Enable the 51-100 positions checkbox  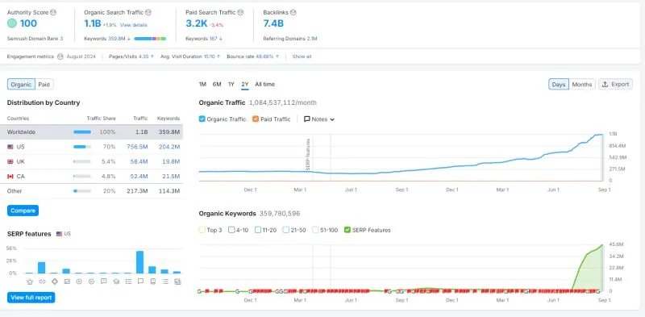[315, 230]
